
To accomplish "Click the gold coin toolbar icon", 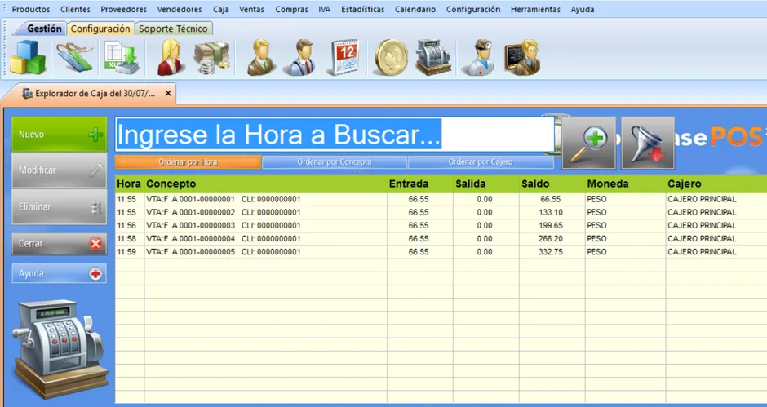I will click(x=391, y=57).
